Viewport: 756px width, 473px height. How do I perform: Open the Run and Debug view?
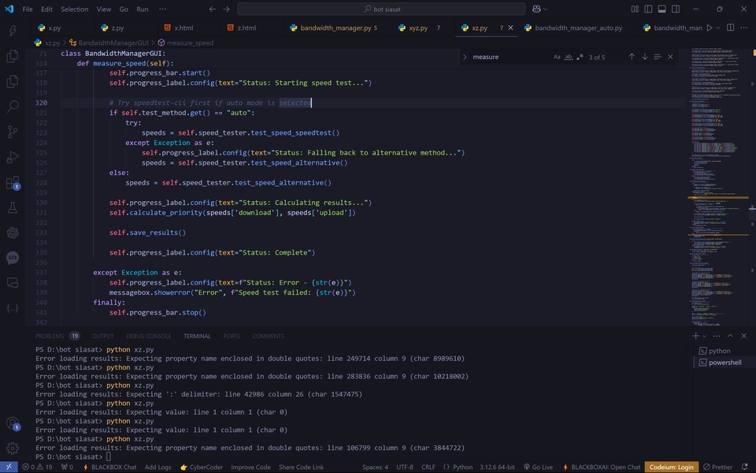[x=13, y=157]
